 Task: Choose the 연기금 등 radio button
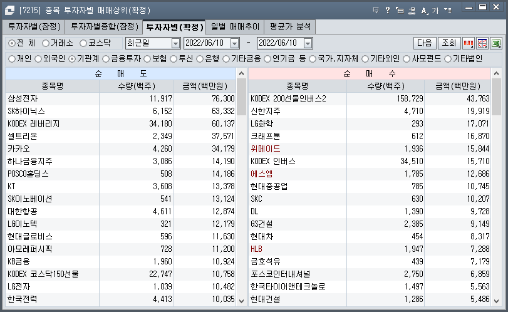pyautogui.click(x=267, y=59)
